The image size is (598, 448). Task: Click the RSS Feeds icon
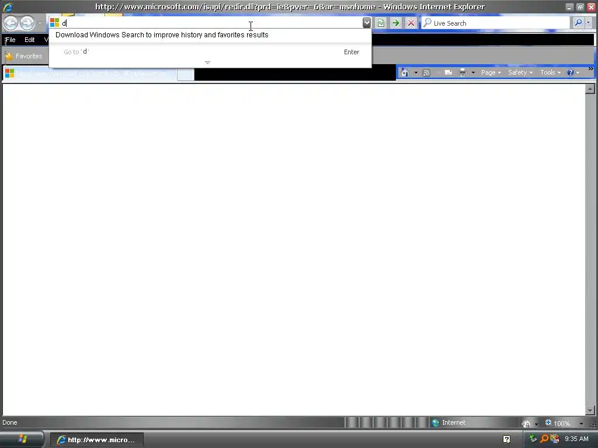click(426, 72)
